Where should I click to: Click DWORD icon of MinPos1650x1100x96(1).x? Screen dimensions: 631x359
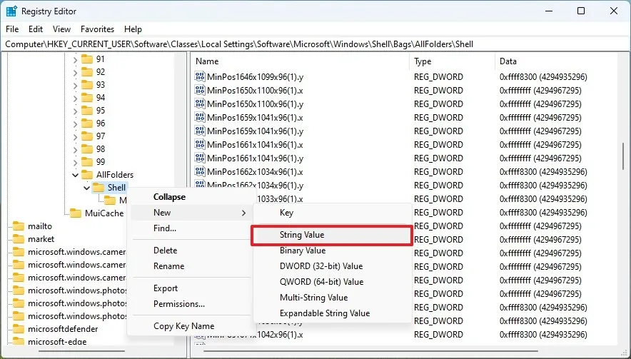click(200, 90)
